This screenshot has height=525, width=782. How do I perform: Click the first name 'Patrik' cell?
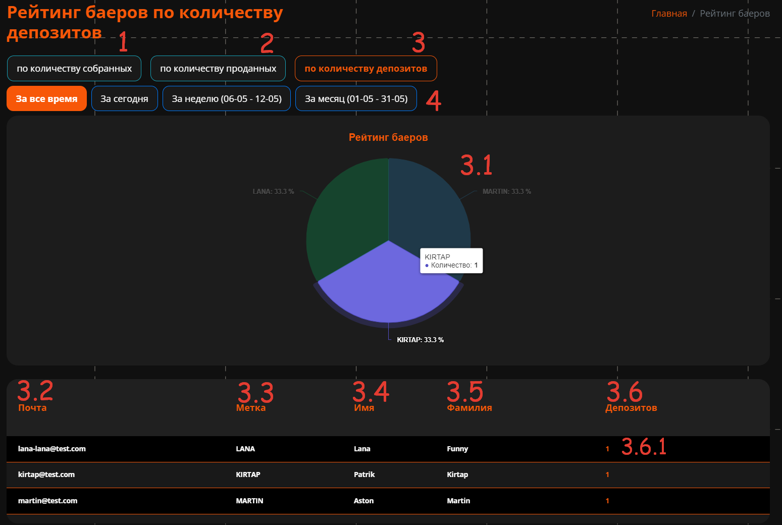pos(364,475)
